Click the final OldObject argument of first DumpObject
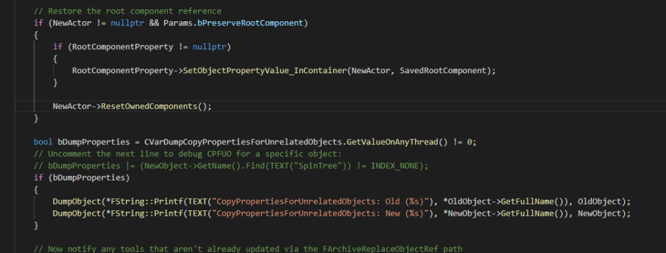The width and height of the screenshot is (666, 253). (x=599, y=201)
